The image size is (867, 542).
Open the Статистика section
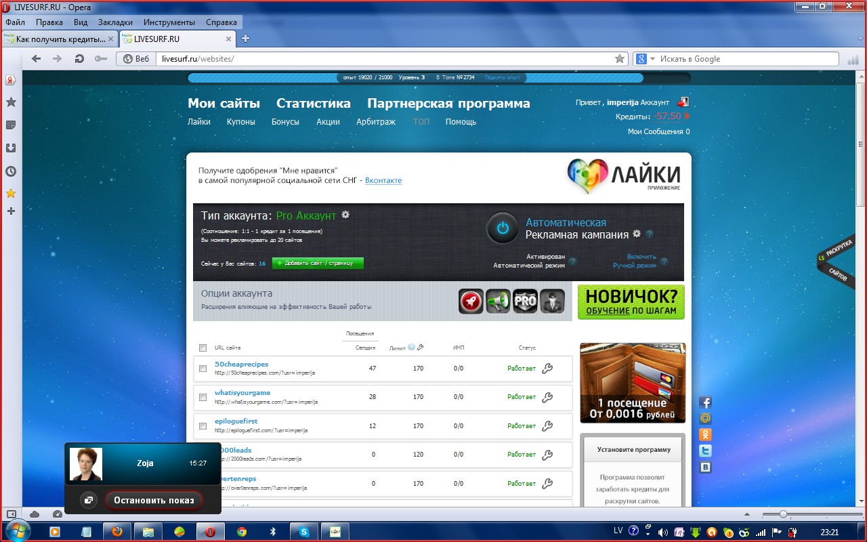(314, 104)
